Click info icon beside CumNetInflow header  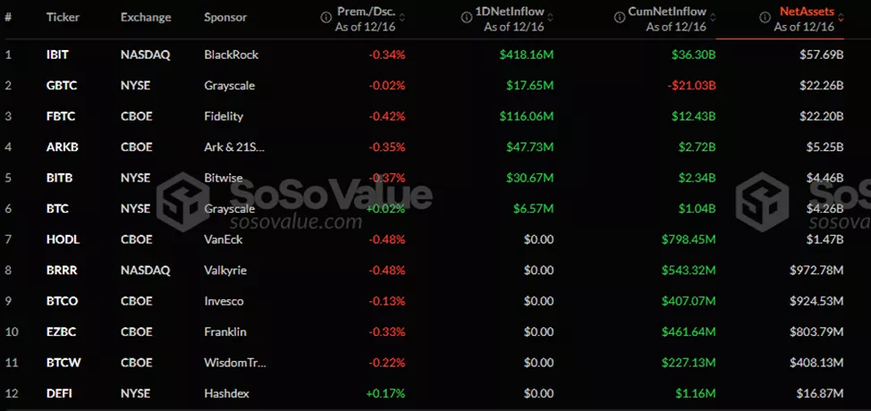tap(619, 16)
